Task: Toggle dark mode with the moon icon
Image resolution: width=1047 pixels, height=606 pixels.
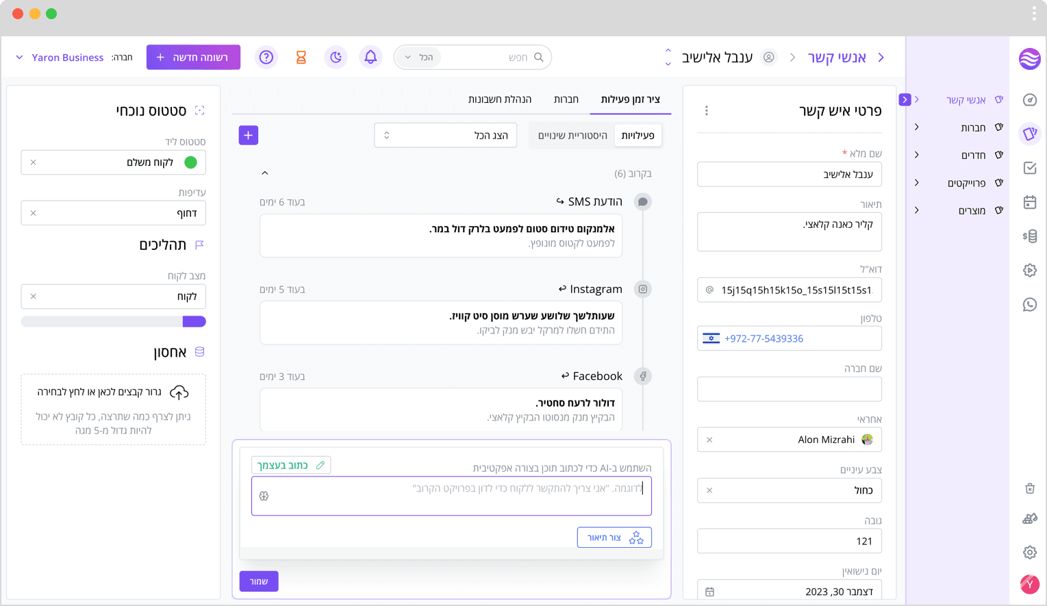Action: click(x=336, y=58)
